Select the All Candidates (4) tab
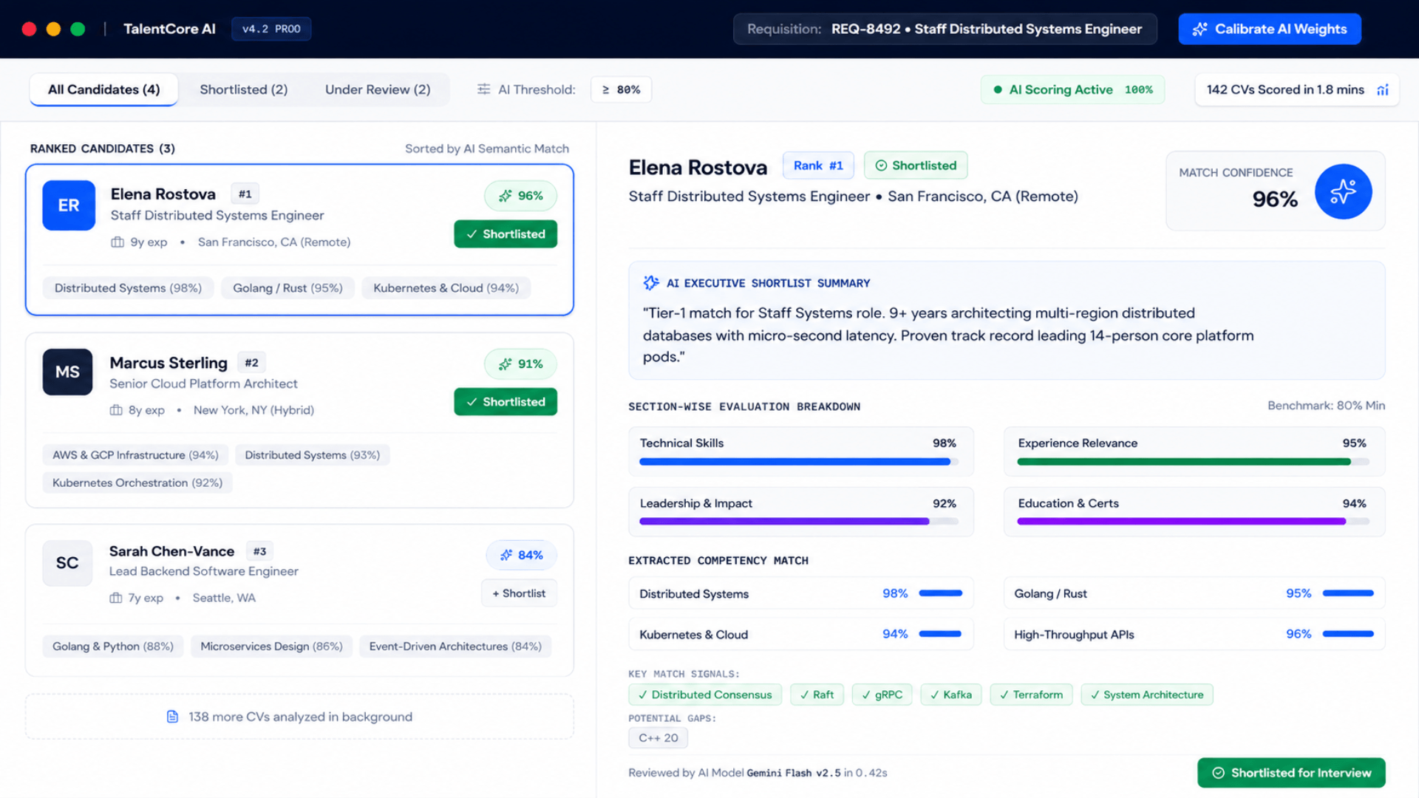Screen dimensions: 1419x798 click(103, 89)
